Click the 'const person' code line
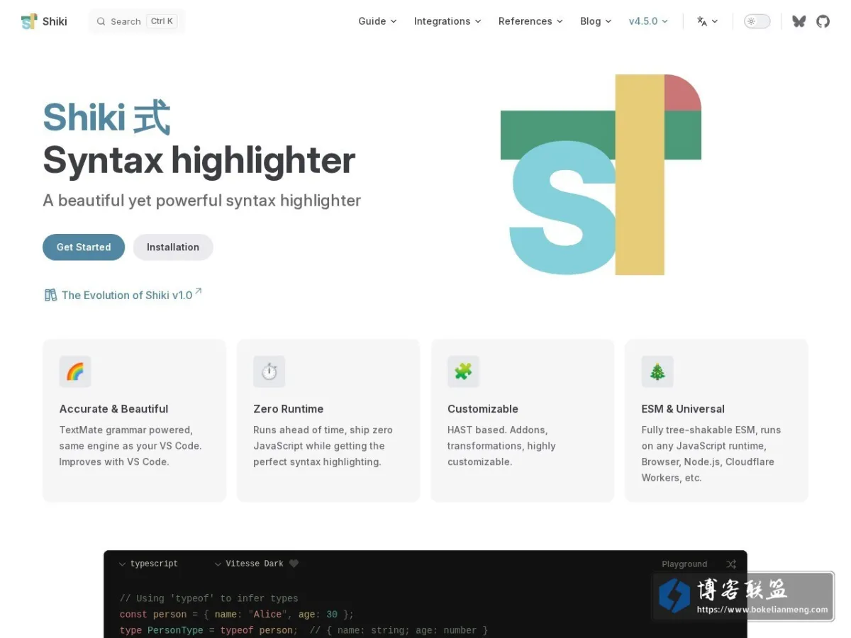The image size is (851, 638). point(237,615)
